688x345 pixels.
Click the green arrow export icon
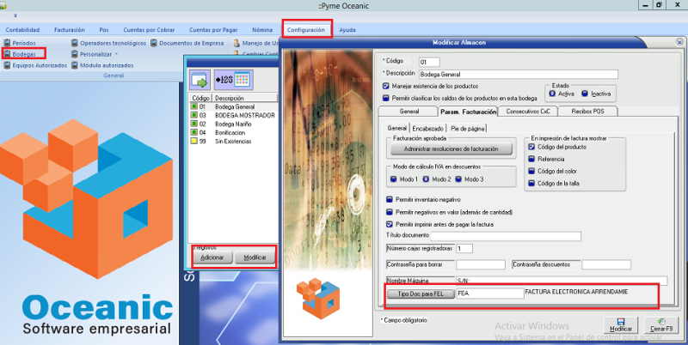click(x=200, y=79)
